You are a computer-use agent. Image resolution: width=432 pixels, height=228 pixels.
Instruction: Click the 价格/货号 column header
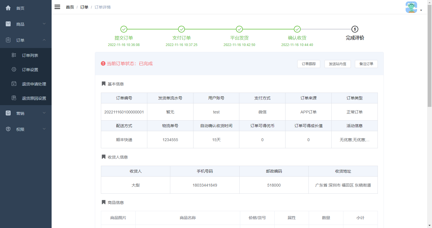pyautogui.click(x=257, y=218)
